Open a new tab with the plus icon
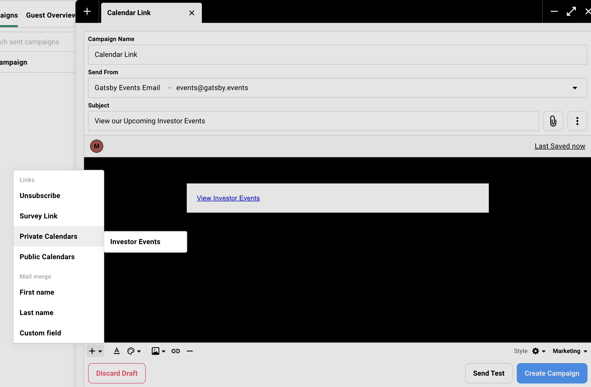The image size is (591, 387). click(x=87, y=11)
